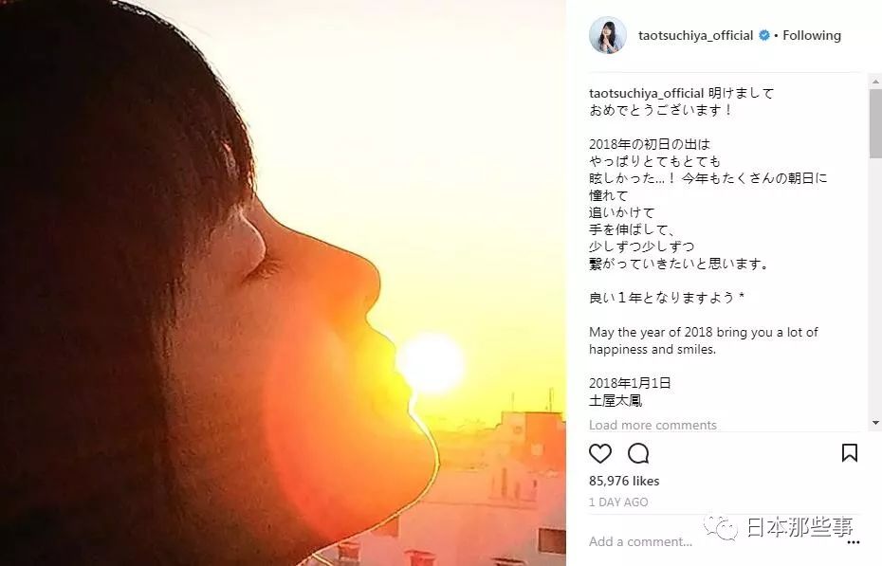Open comments with the speech bubble icon
Image resolution: width=882 pixels, height=566 pixels.
click(x=638, y=453)
